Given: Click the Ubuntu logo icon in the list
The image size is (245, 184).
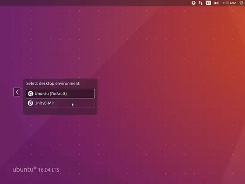Looking at the screenshot, I should point(30,94).
